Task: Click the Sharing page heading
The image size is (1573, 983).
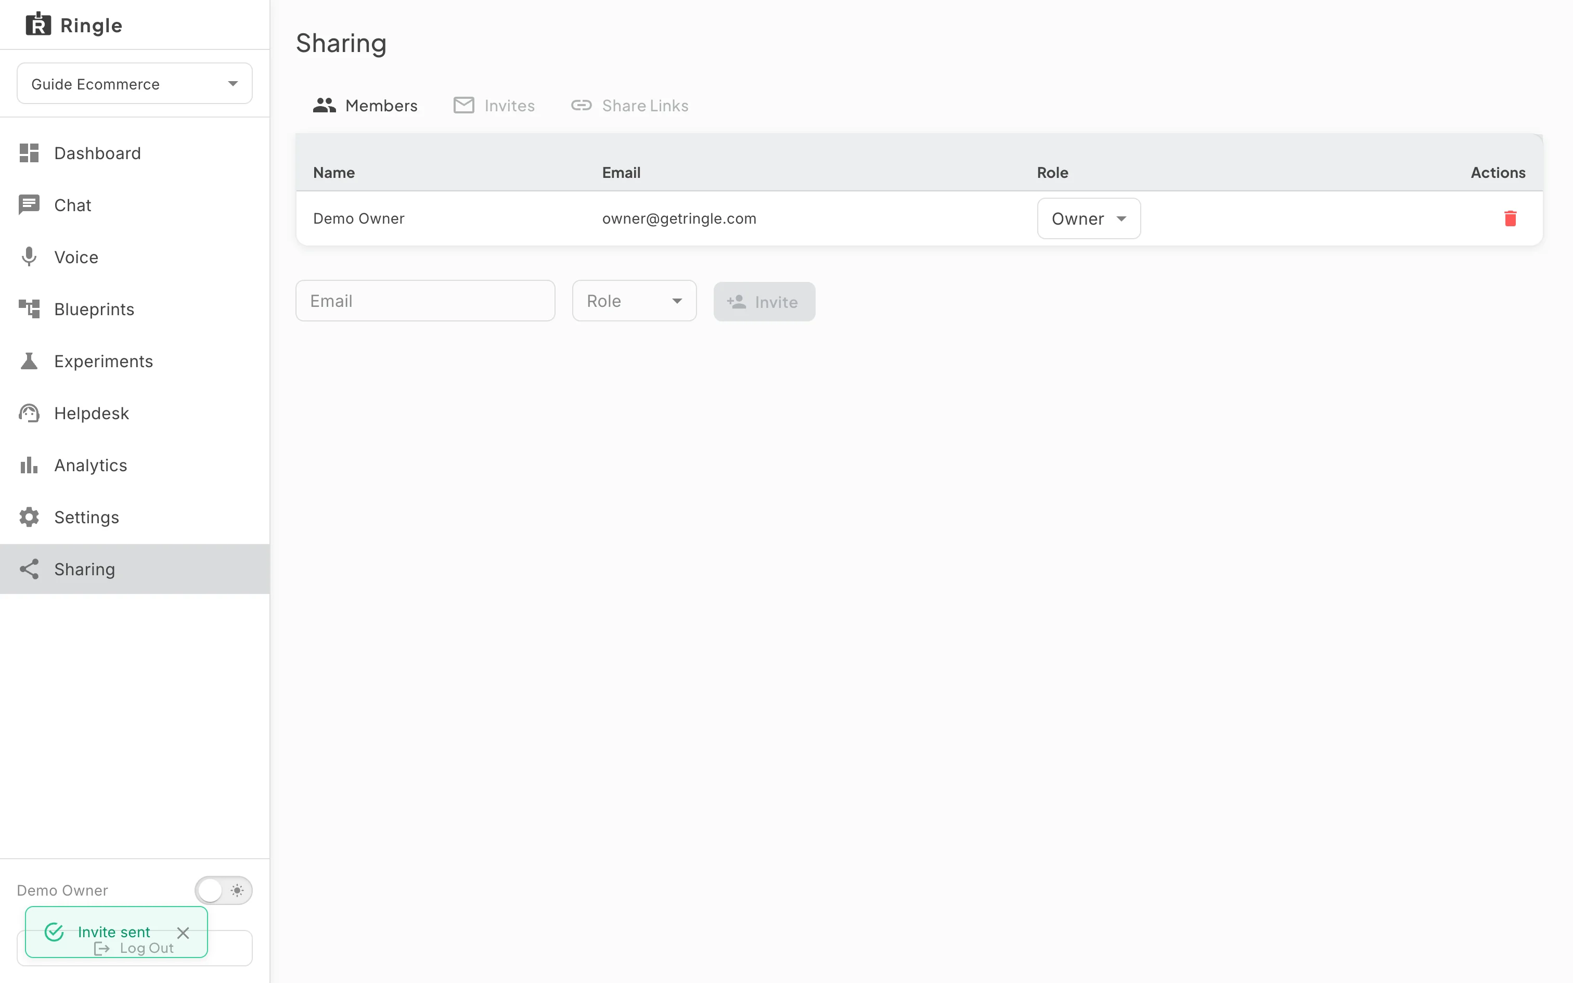Action: pos(341,43)
